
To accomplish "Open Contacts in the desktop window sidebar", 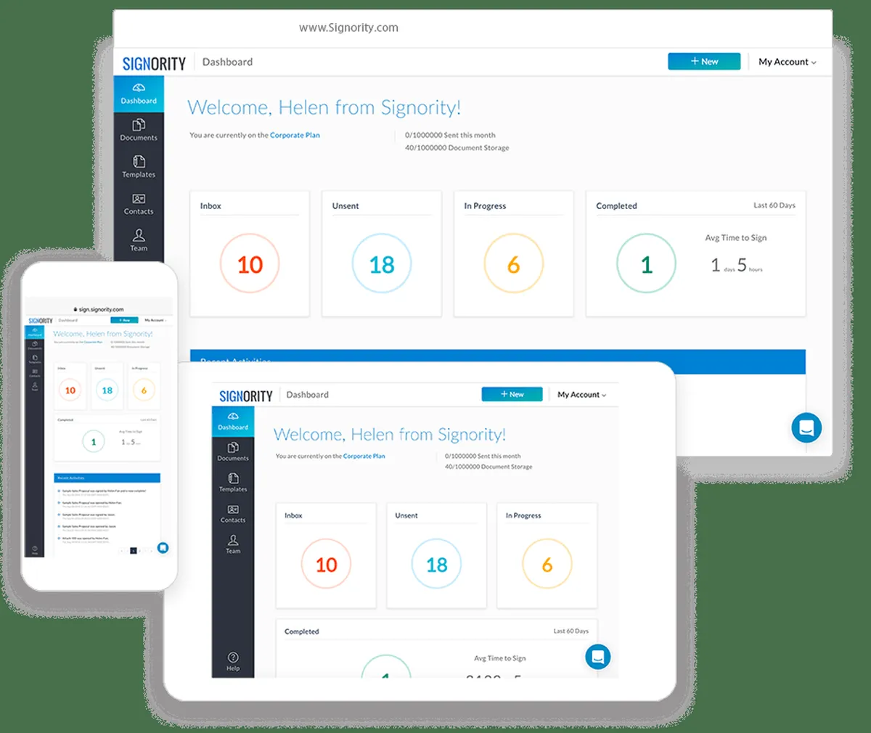I will [139, 204].
